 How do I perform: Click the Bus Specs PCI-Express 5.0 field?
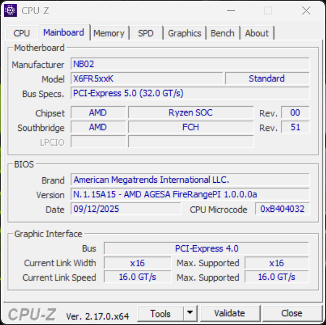pyautogui.click(x=190, y=93)
